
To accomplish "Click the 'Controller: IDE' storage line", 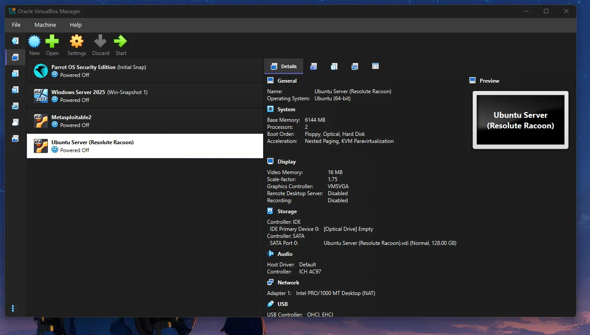I will pos(284,222).
